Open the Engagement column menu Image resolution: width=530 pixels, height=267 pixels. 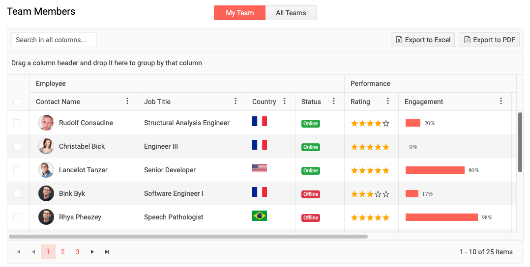point(501,101)
